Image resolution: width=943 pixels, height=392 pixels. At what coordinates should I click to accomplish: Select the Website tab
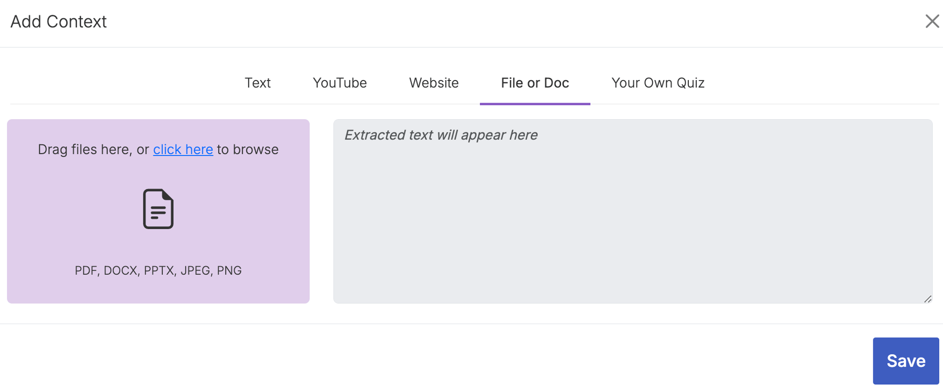[434, 83]
